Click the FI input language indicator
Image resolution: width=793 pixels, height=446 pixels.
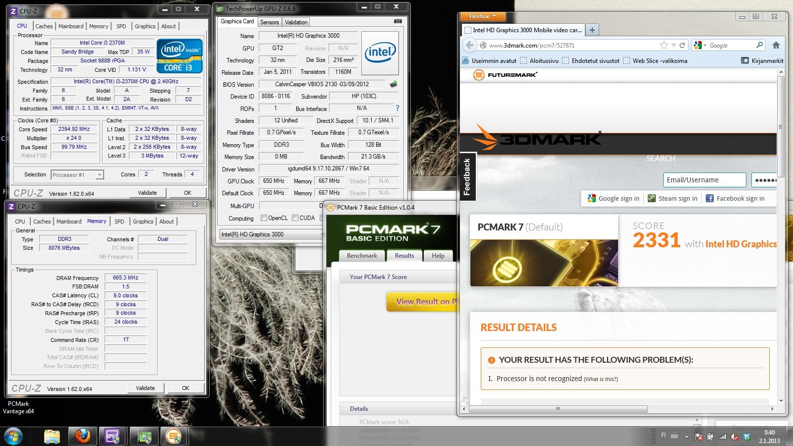click(x=663, y=435)
